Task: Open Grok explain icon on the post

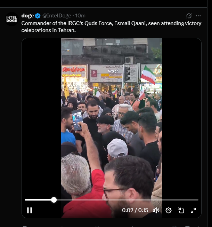Action: (x=189, y=16)
